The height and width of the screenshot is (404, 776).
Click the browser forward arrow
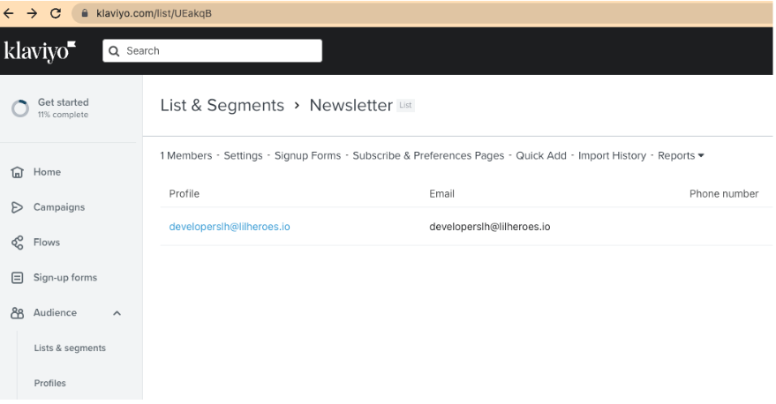(34, 13)
